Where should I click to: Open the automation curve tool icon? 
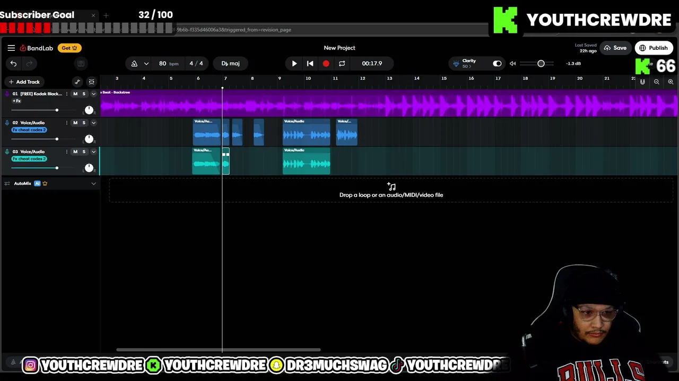[x=77, y=81]
